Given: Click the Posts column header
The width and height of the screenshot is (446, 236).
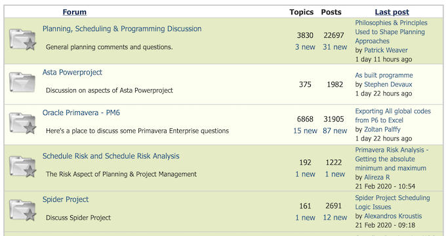Looking at the screenshot, I should pos(331,12).
